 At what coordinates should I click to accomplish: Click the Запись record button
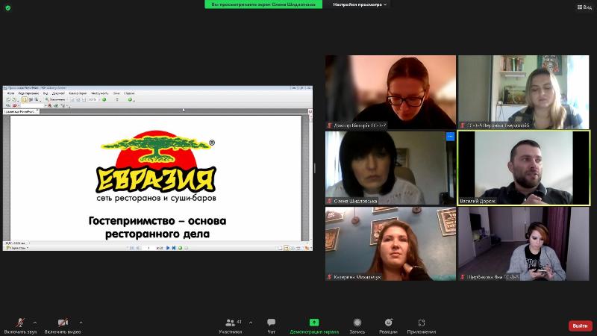click(357, 326)
